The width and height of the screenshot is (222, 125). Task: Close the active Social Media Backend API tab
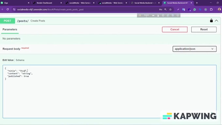(x=191, y=3)
